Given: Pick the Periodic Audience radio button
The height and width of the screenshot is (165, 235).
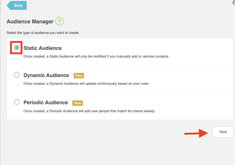Looking at the screenshot, I should pyautogui.click(x=17, y=102).
